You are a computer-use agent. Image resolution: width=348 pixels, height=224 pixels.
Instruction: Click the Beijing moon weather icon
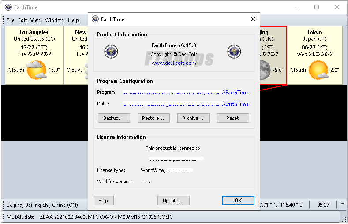265,70
